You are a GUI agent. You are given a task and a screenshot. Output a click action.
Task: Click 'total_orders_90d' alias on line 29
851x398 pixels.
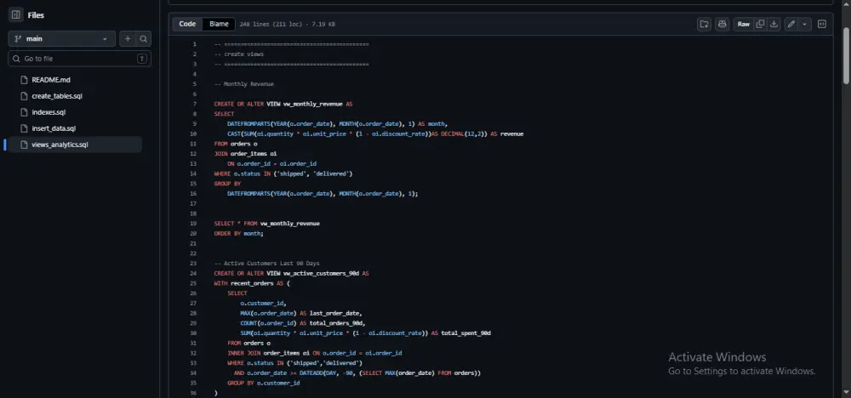click(336, 323)
